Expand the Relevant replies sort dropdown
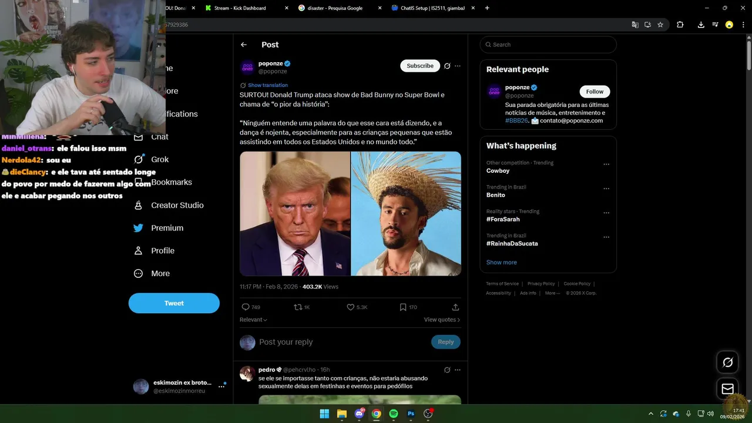 point(253,320)
